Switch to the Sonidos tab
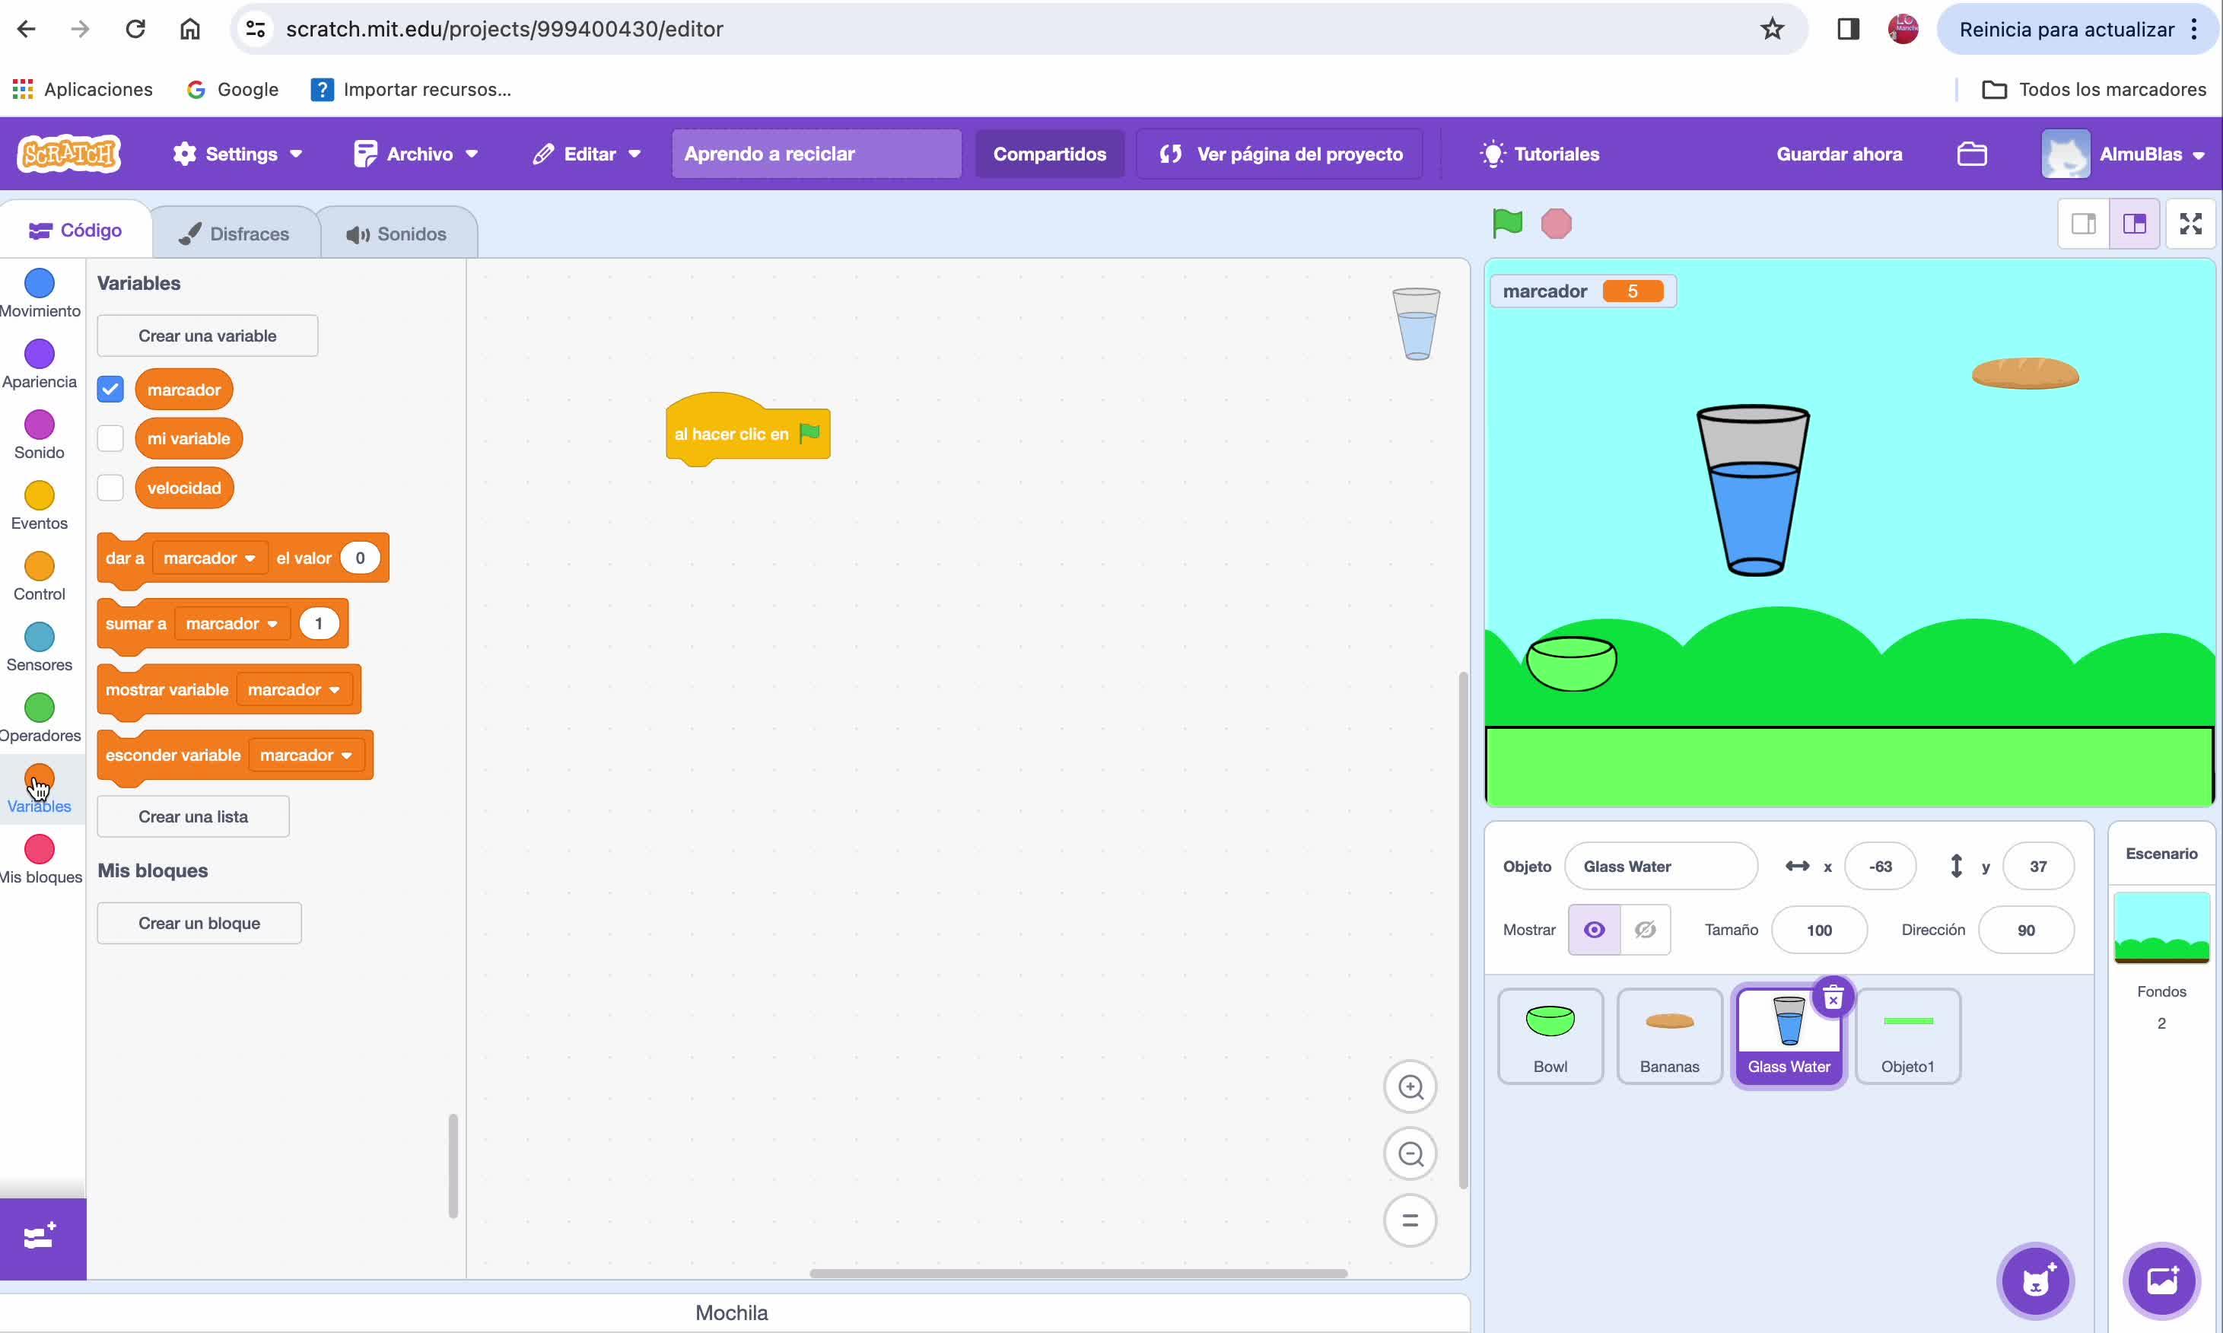2223x1333 pixels. click(x=397, y=234)
